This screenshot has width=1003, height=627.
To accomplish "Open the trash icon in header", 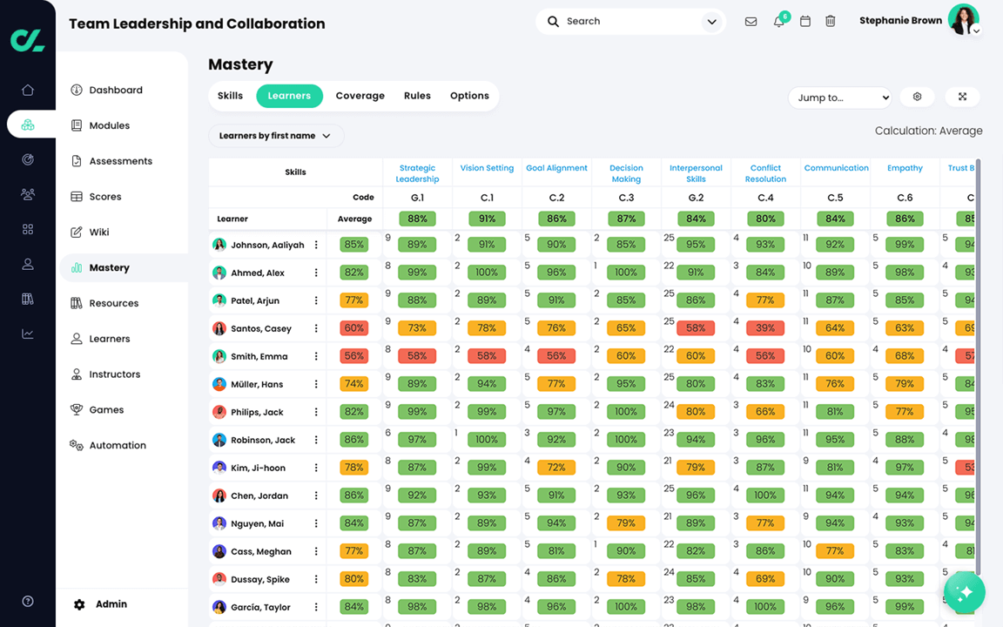I will pyautogui.click(x=831, y=21).
